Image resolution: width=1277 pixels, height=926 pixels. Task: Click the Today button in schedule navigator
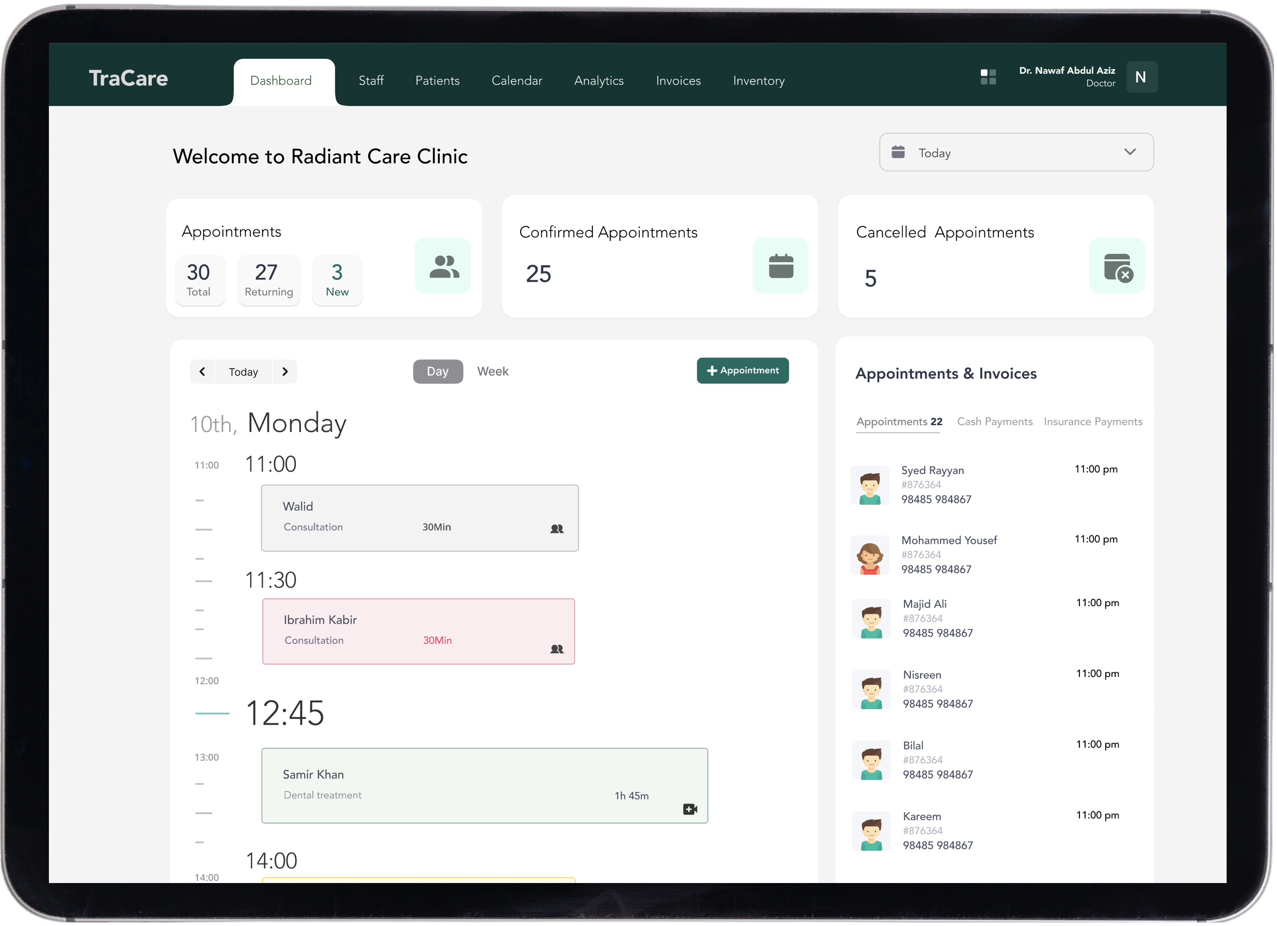244,373
